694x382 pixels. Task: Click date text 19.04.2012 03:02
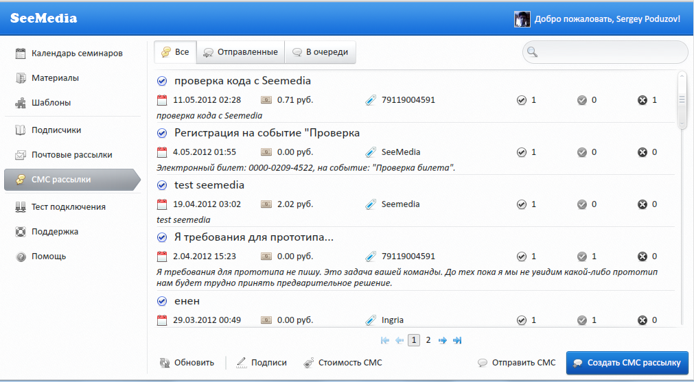(207, 204)
